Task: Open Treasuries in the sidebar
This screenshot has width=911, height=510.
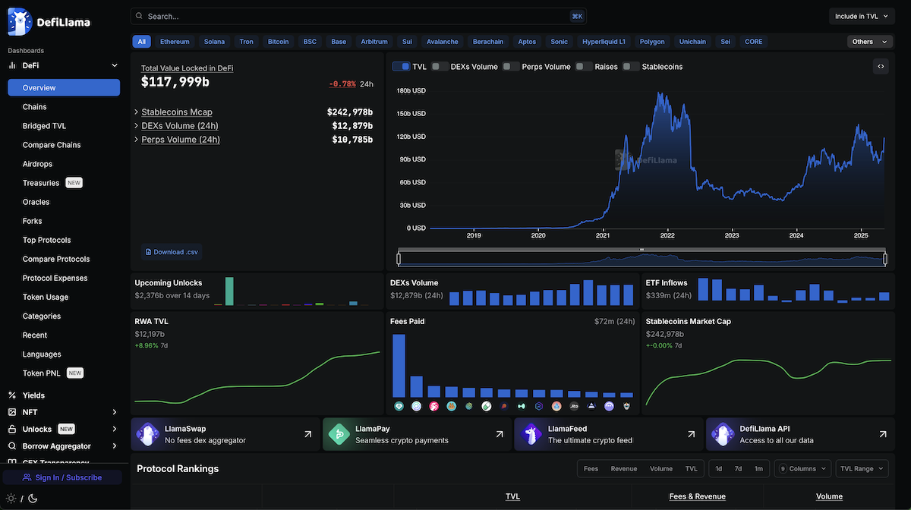Action: click(41, 183)
